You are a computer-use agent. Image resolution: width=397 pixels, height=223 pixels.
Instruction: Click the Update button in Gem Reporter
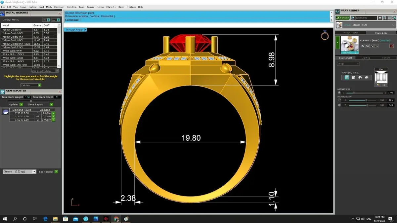click(16, 104)
